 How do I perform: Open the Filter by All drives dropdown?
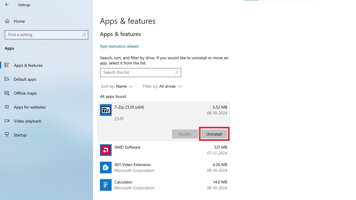[162, 87]
